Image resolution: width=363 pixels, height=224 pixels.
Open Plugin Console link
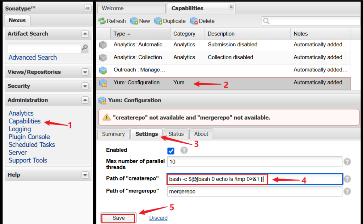(x=29, y=137)
